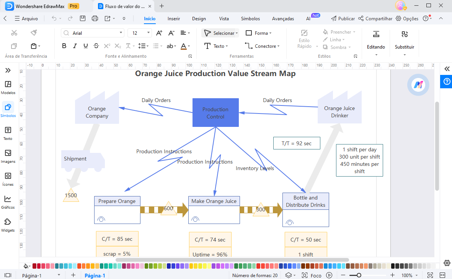The height and width of the screenshot is (279, 452).
Task: Click the Publicar button
Action: pos(343,18)
